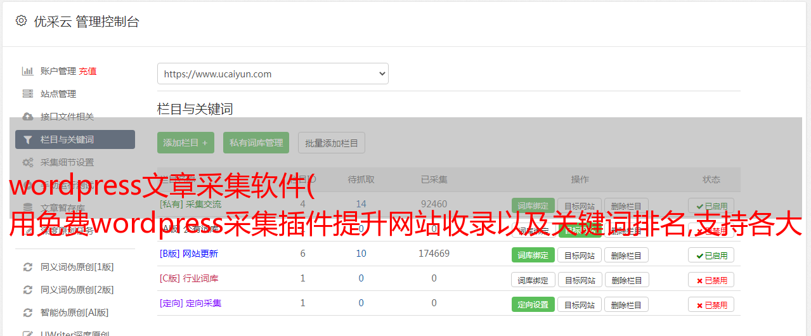Click the refresh icon beside 智能伪原创[AI版]
This screenshot has width=811, height=336.
[27, 313]
